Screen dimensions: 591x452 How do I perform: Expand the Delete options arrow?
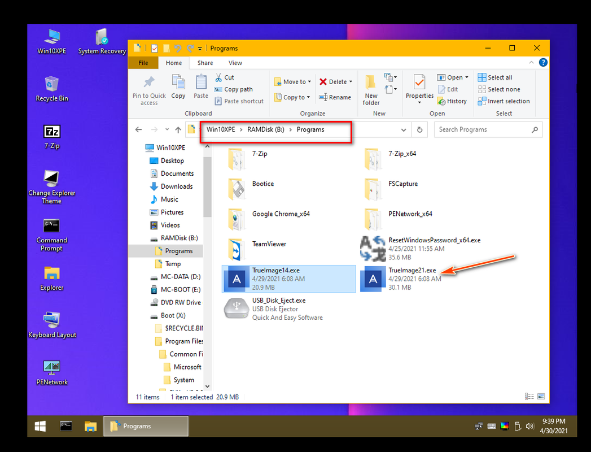click(351, 81)
